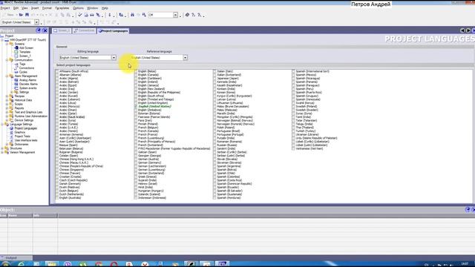
Task: Click the right arrow tab navigation icon
Action: [468, 30]
